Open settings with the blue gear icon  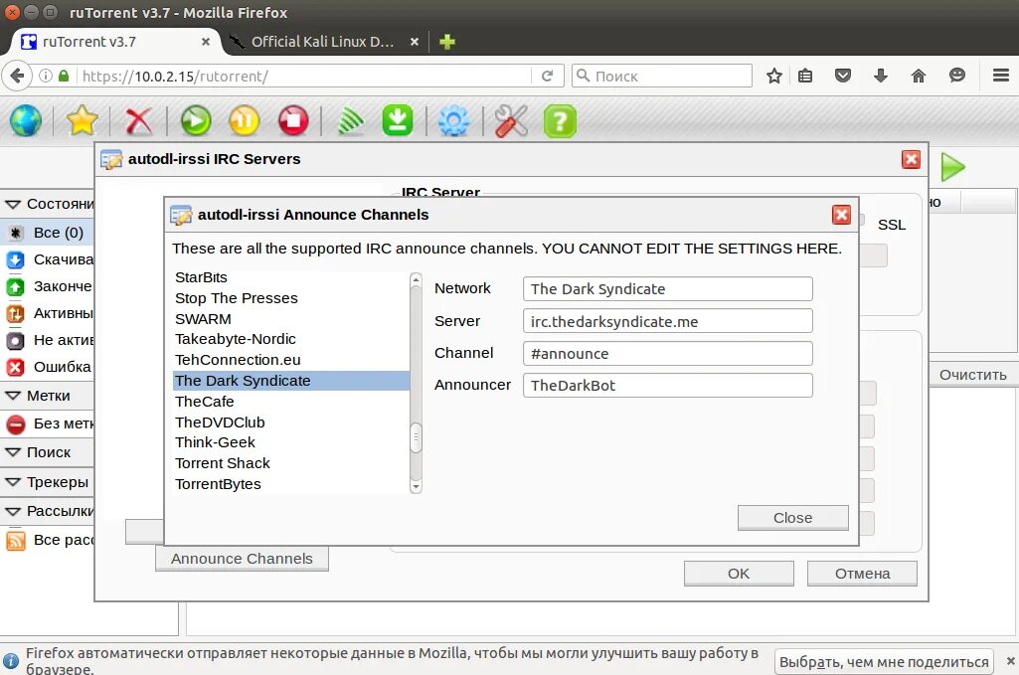click(453, 121)
